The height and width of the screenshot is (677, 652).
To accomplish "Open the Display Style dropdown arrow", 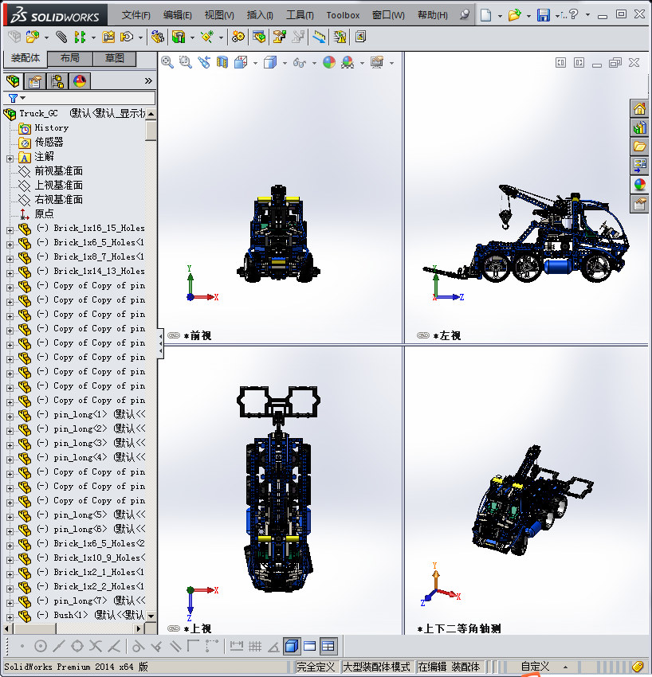I will click(x=285, y=64).
